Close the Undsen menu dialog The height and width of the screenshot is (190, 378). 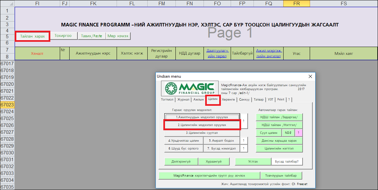coord(310,76)
